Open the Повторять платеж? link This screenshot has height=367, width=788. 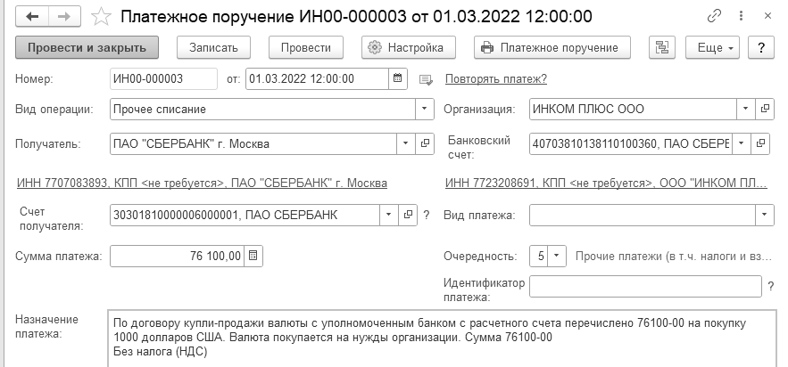click(x=495, y=78)
